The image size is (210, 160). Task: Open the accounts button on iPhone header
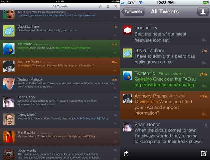[x=203, y=12]
